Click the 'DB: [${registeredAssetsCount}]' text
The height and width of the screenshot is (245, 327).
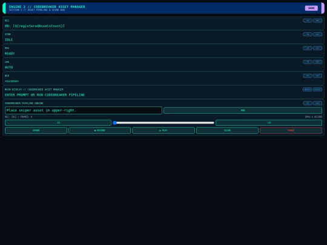35,26
